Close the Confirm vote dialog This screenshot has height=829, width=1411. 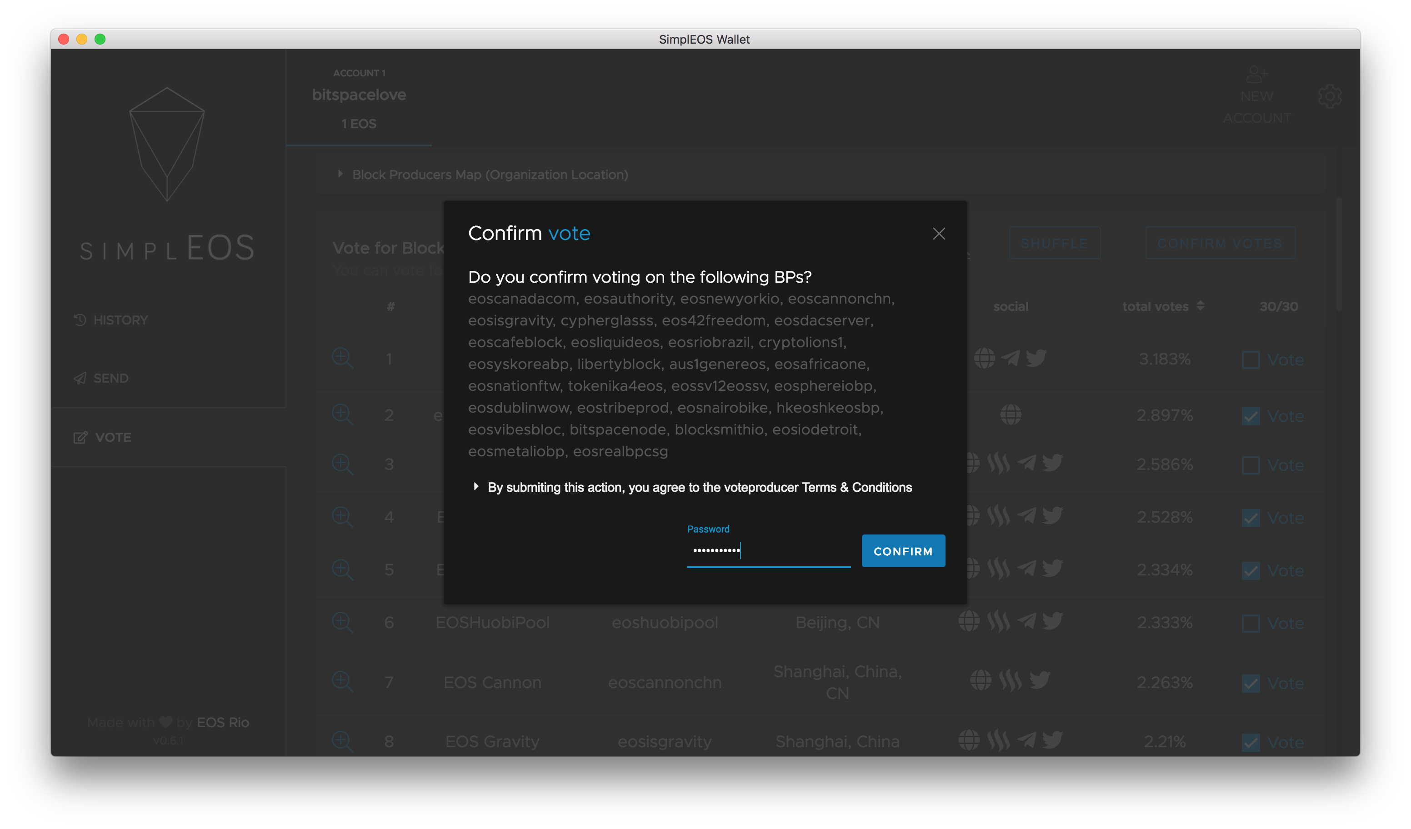[x=938, y=234]
